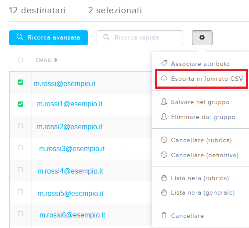Click the Ricerca avanzata button
The height and width of the screenshot is (228, 249).
tap(48, 38)
